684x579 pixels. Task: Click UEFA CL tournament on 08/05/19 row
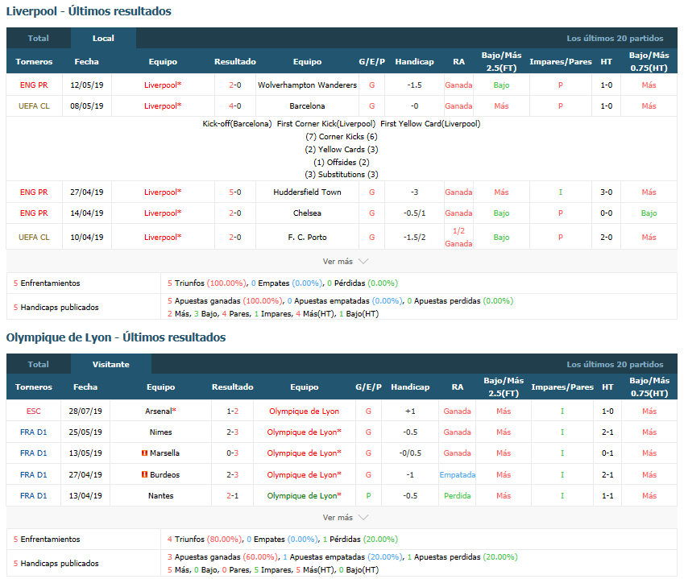point(34,106)
